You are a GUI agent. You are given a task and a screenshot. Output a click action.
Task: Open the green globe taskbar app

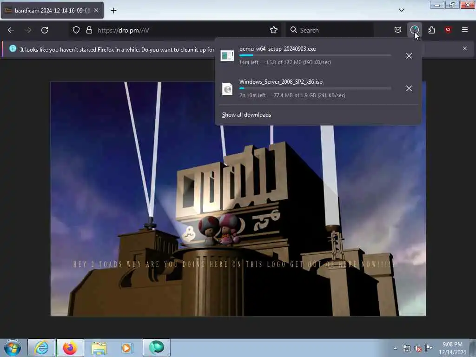pos(157,348)
